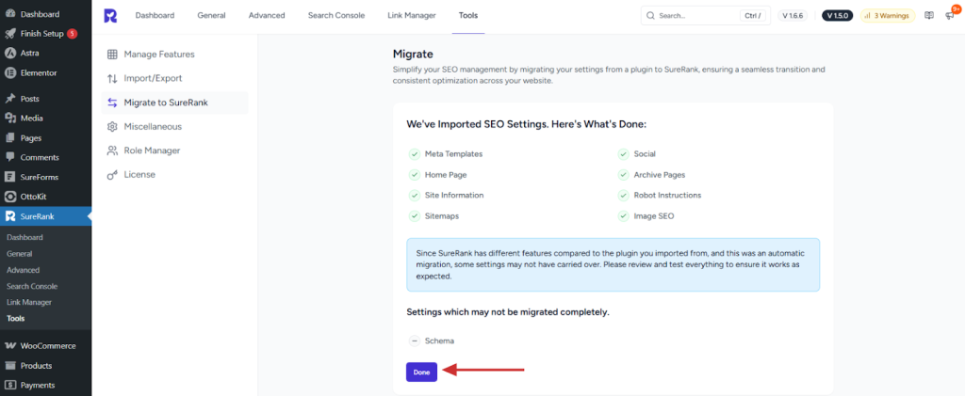Image resolution: width=965 pixels, height=396 pixels.
Task: Click the Meta Templates checkmark icon
Action: click(415, 154)
